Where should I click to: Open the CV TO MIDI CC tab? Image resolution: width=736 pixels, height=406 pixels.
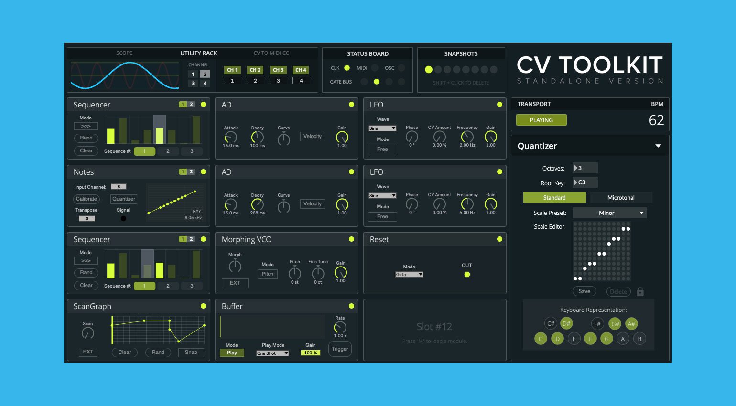[x=271, y=53]
